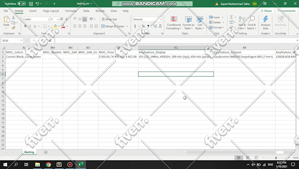This screenshot has width=299, height=169.
Task: Click the Undo arrow icon
Action: [x=37, y=4]
